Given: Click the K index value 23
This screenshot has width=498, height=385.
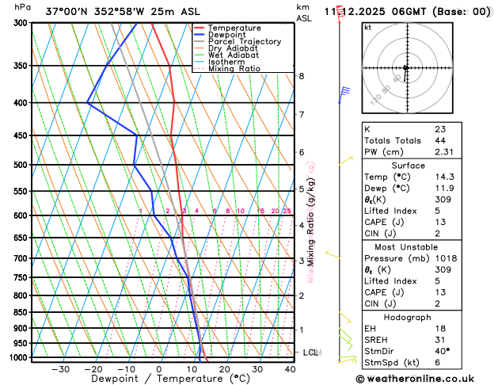Looking at the screenshot, I should pos(440,129).
